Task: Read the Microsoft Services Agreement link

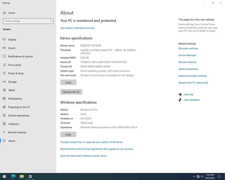Action: coord(97,149)
